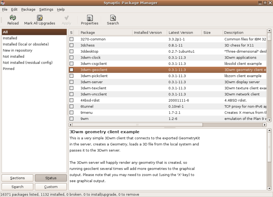Switch to Custom filter view
This screenshot has width=273, height=197.
pos(51,187)
